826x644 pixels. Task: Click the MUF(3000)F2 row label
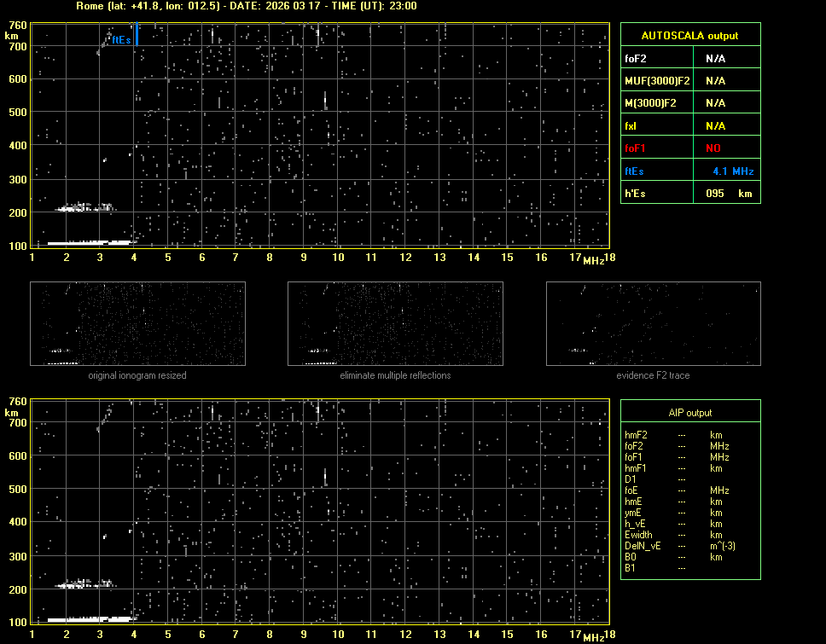[x=657, y=81]
